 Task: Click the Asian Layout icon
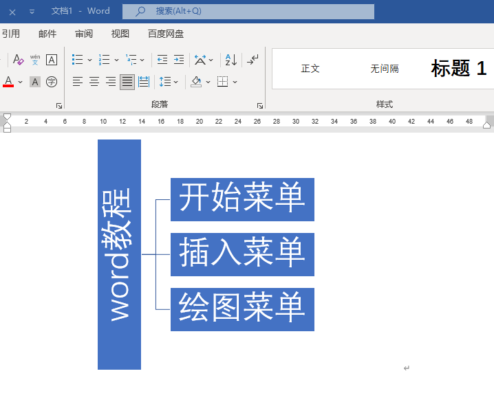point(200,60)
